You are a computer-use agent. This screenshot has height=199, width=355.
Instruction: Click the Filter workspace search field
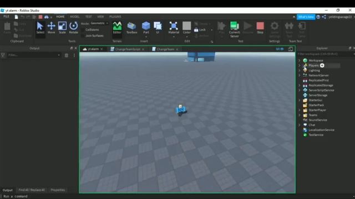(x=325, y=54)
